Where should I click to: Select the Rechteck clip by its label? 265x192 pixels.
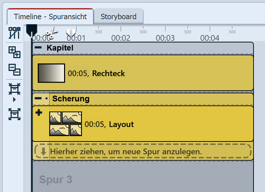(108, 73)
